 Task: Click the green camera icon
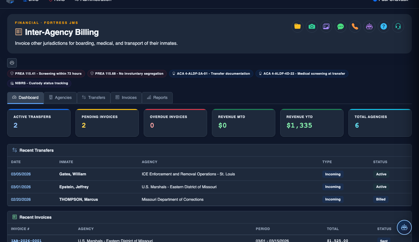(312, 27)
